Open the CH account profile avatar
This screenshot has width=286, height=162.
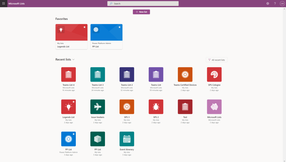coord(282,4)
